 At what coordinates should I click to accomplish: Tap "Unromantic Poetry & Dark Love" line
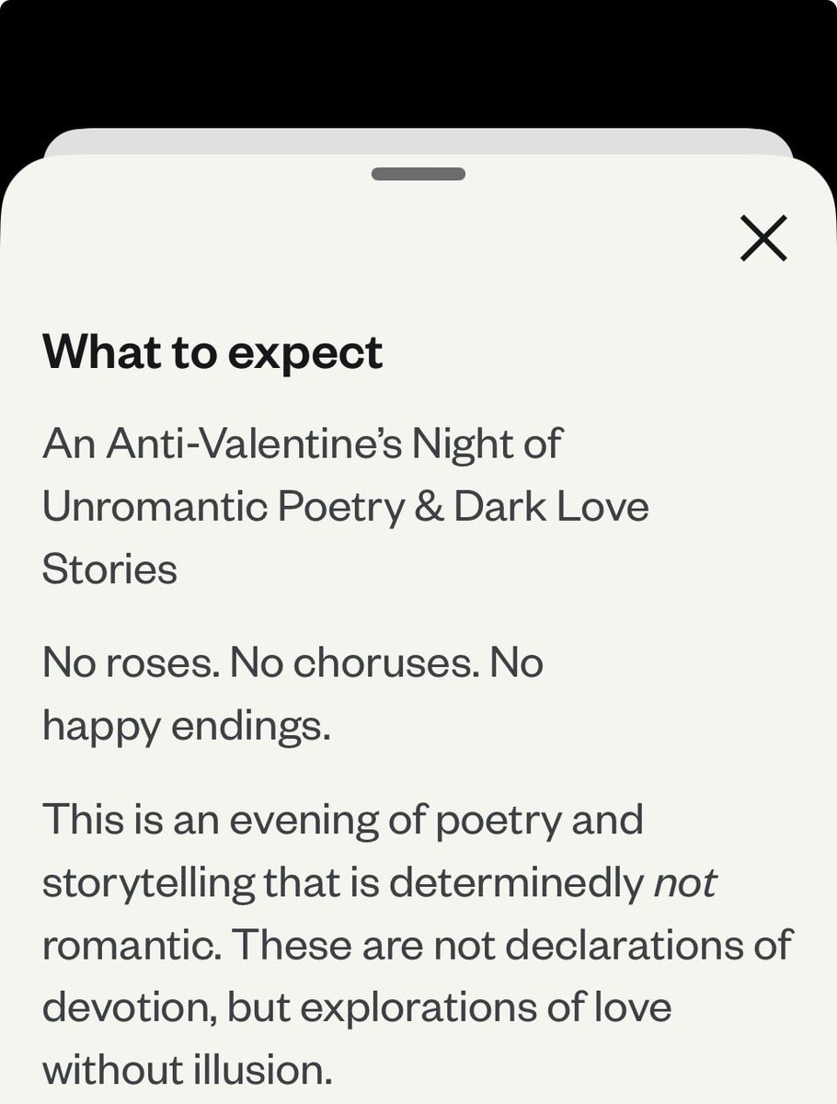click(346, 506)
